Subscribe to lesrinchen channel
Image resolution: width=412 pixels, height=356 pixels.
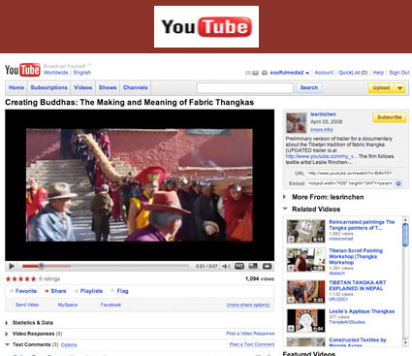point(390,117)
